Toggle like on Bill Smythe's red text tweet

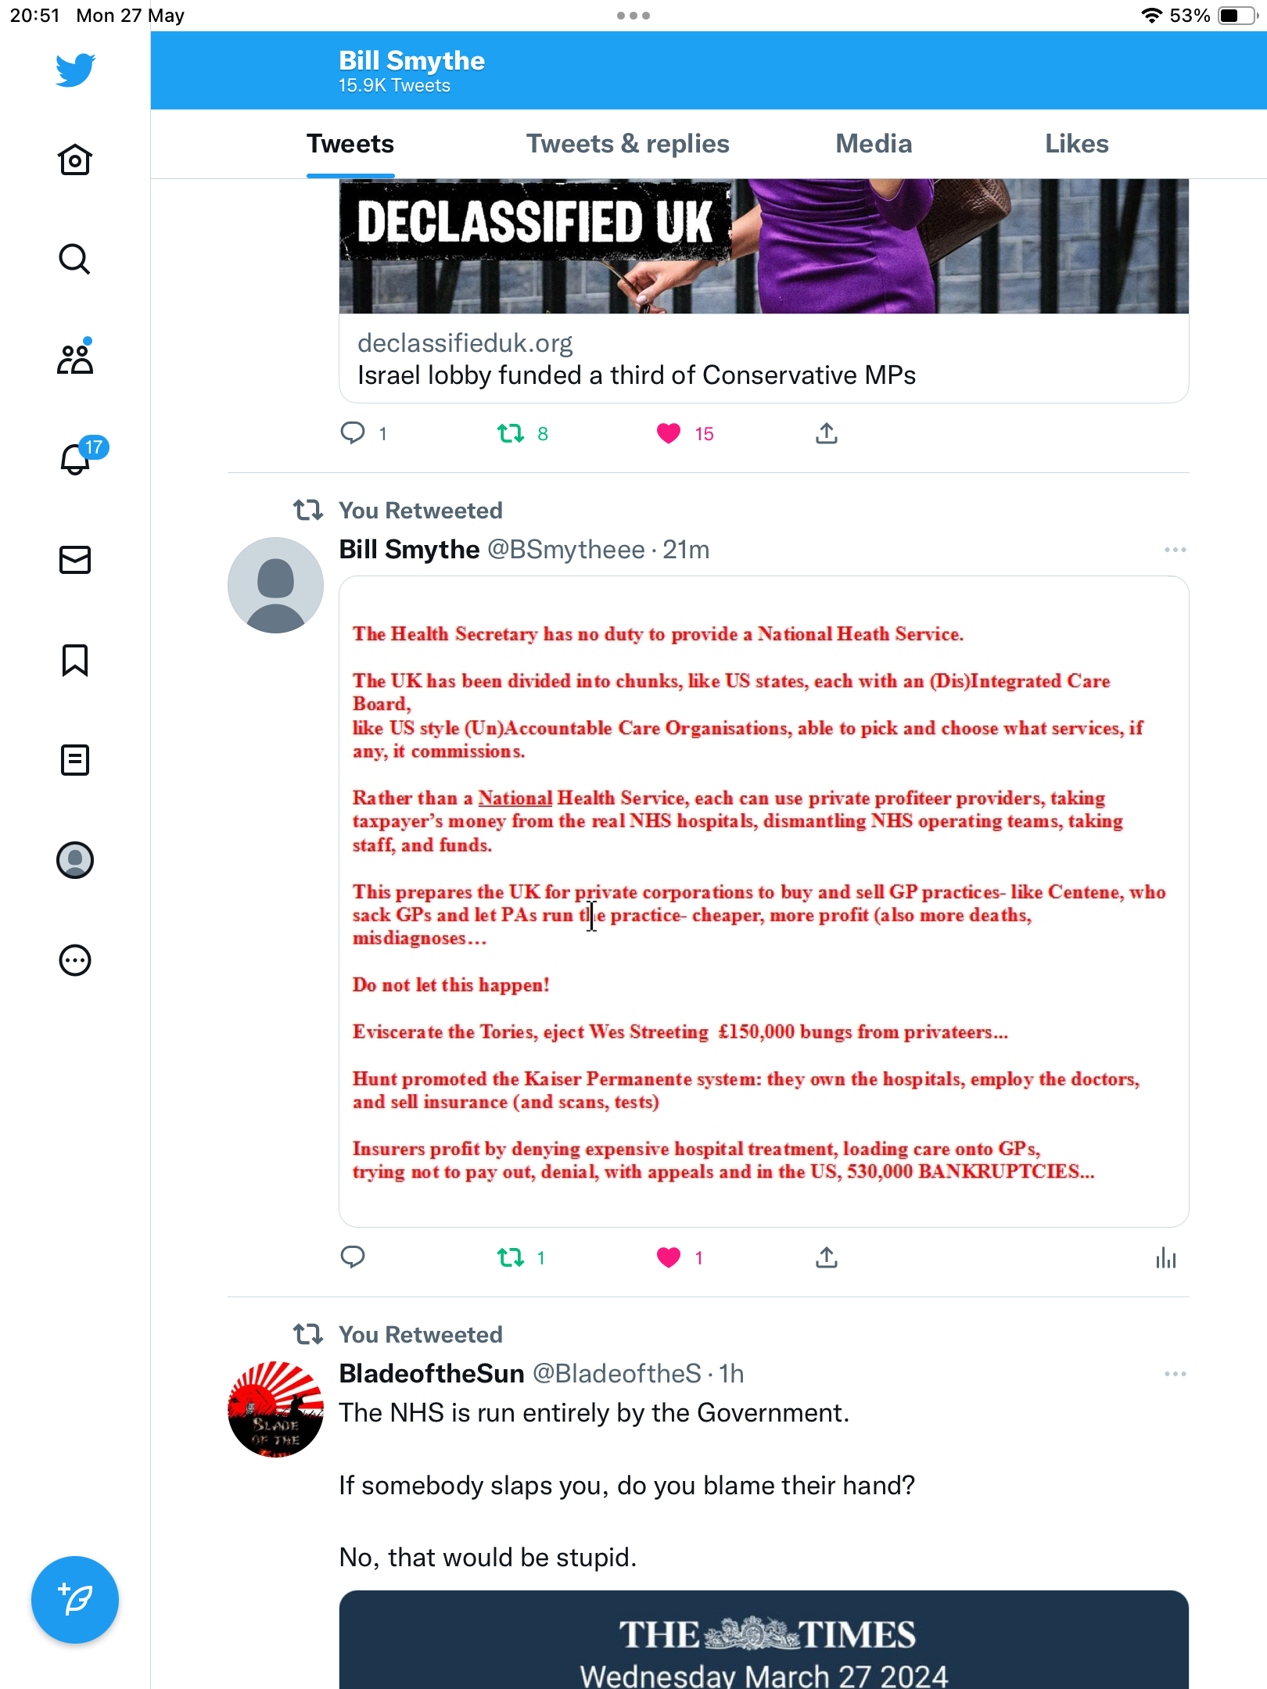pyautogui.click(x=669, y=1257)
